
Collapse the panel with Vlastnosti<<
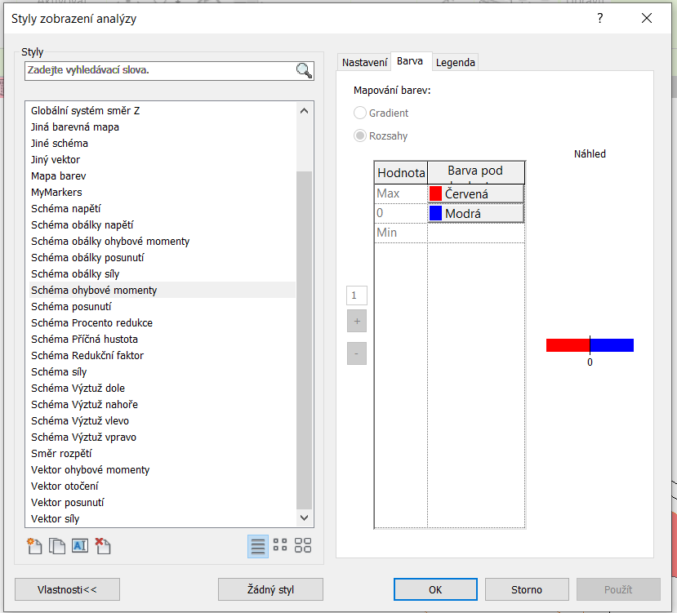(x=67, y=589)
